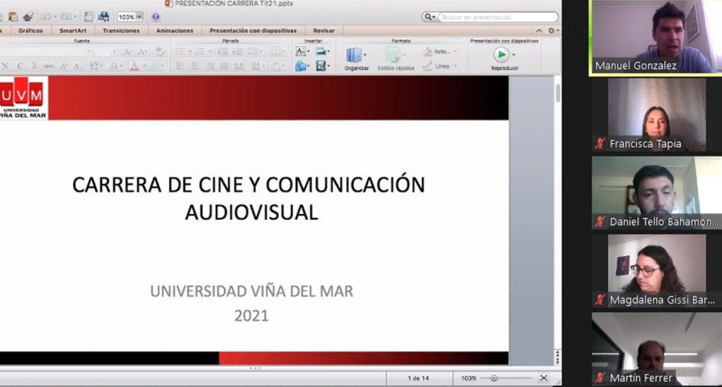The height and width of the screenshot is (387, 722).
Task: Open the ribbon settings gear icon
Action: tap(551, 30)
